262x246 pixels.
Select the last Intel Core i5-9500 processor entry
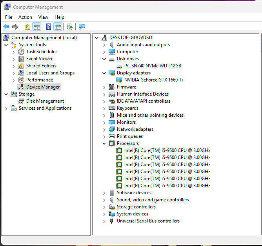click(167, 186)
